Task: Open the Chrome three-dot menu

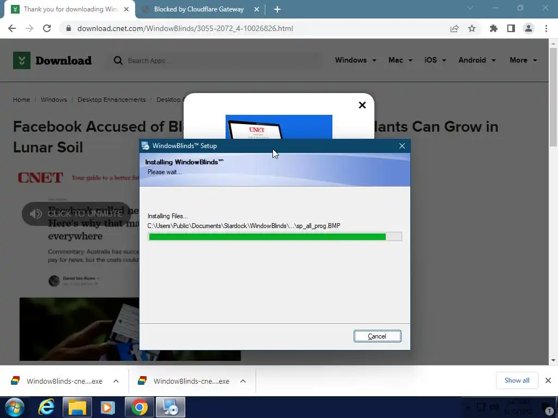Action: [x=546, y=28]
